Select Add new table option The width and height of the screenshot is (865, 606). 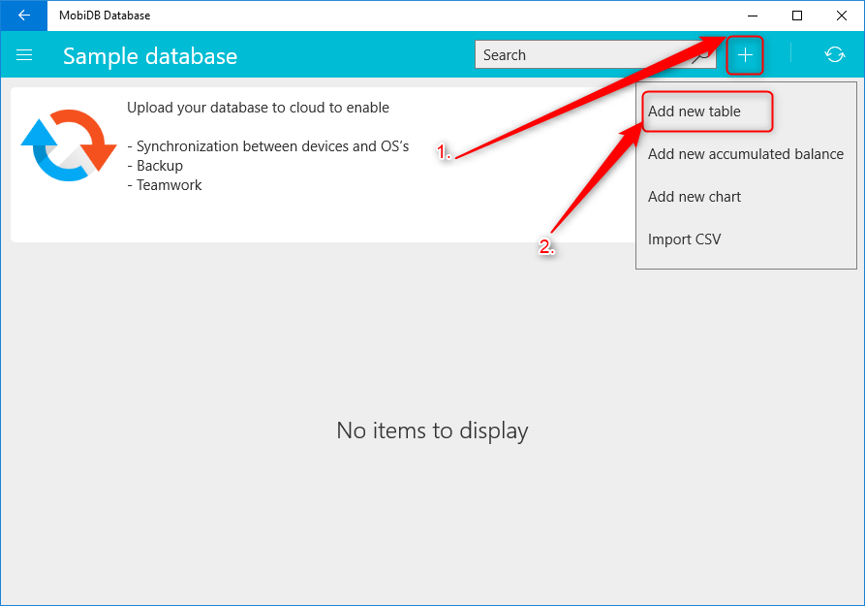[x=694, y=112]
